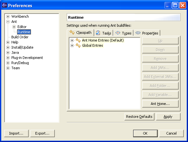Screen dimensions: 188x142
Task: Minimize the Preferences window
Action: [167, 5]
